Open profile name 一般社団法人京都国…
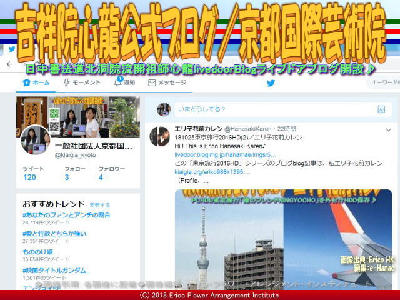Viewport: 400px width, 300px height. point(93,146)
